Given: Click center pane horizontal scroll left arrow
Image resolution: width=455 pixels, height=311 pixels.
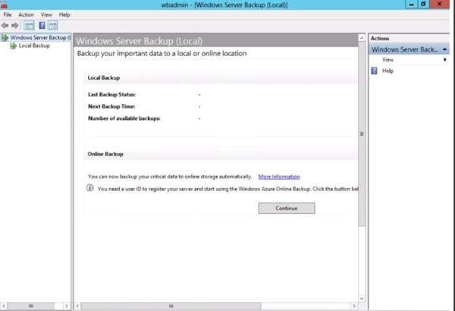Looking at the screenshot, I should tap(77, 306).
